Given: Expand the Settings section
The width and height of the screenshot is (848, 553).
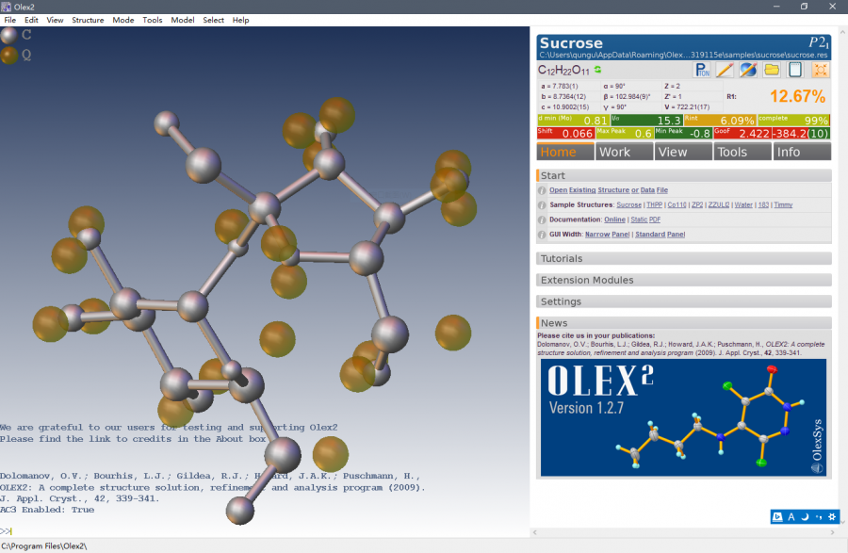Looking at the screenshot, I should (x=684, y=301).
